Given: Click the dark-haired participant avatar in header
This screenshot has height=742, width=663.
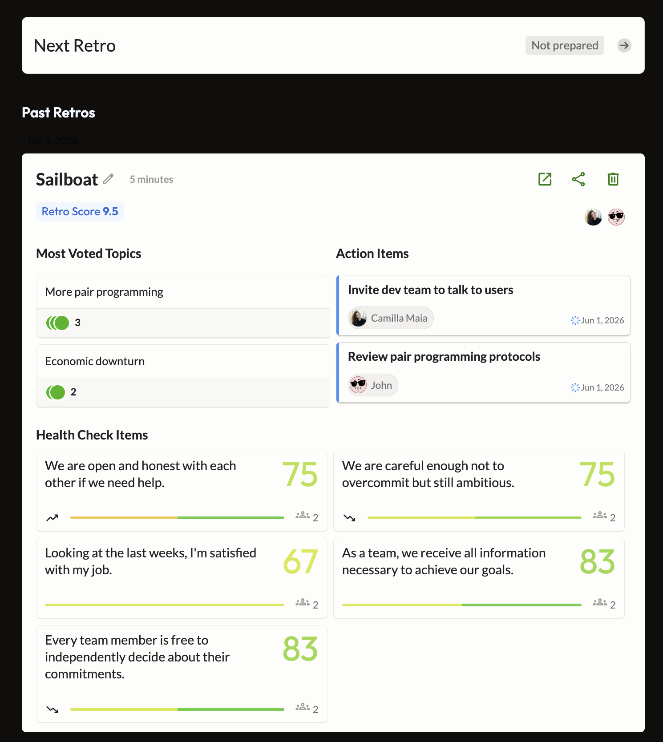Looking at the screenshot, I should coord(593,217).
